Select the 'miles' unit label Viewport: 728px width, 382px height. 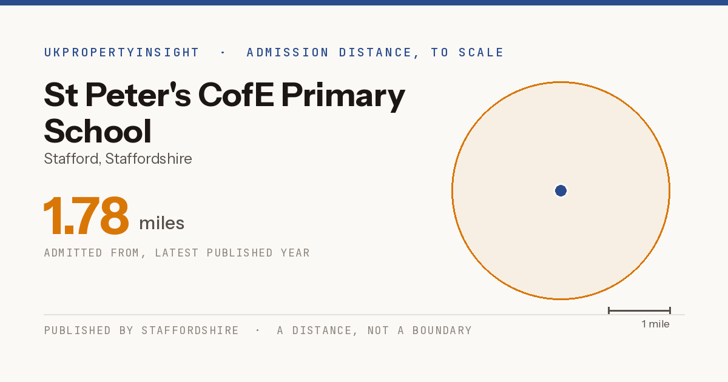161,224
